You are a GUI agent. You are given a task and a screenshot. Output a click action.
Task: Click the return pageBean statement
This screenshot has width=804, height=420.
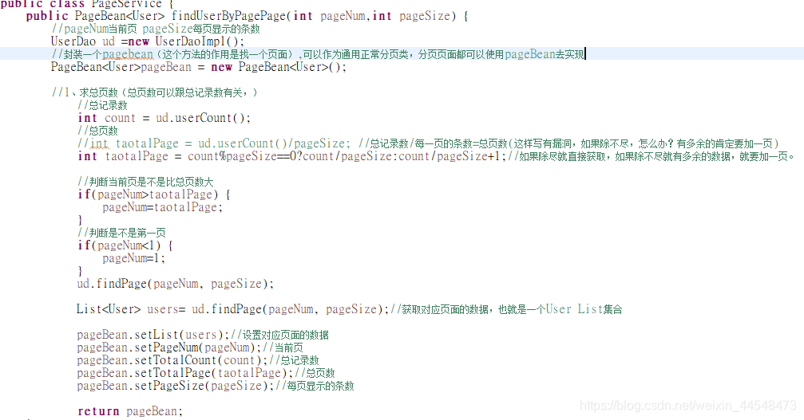[130, 411]
